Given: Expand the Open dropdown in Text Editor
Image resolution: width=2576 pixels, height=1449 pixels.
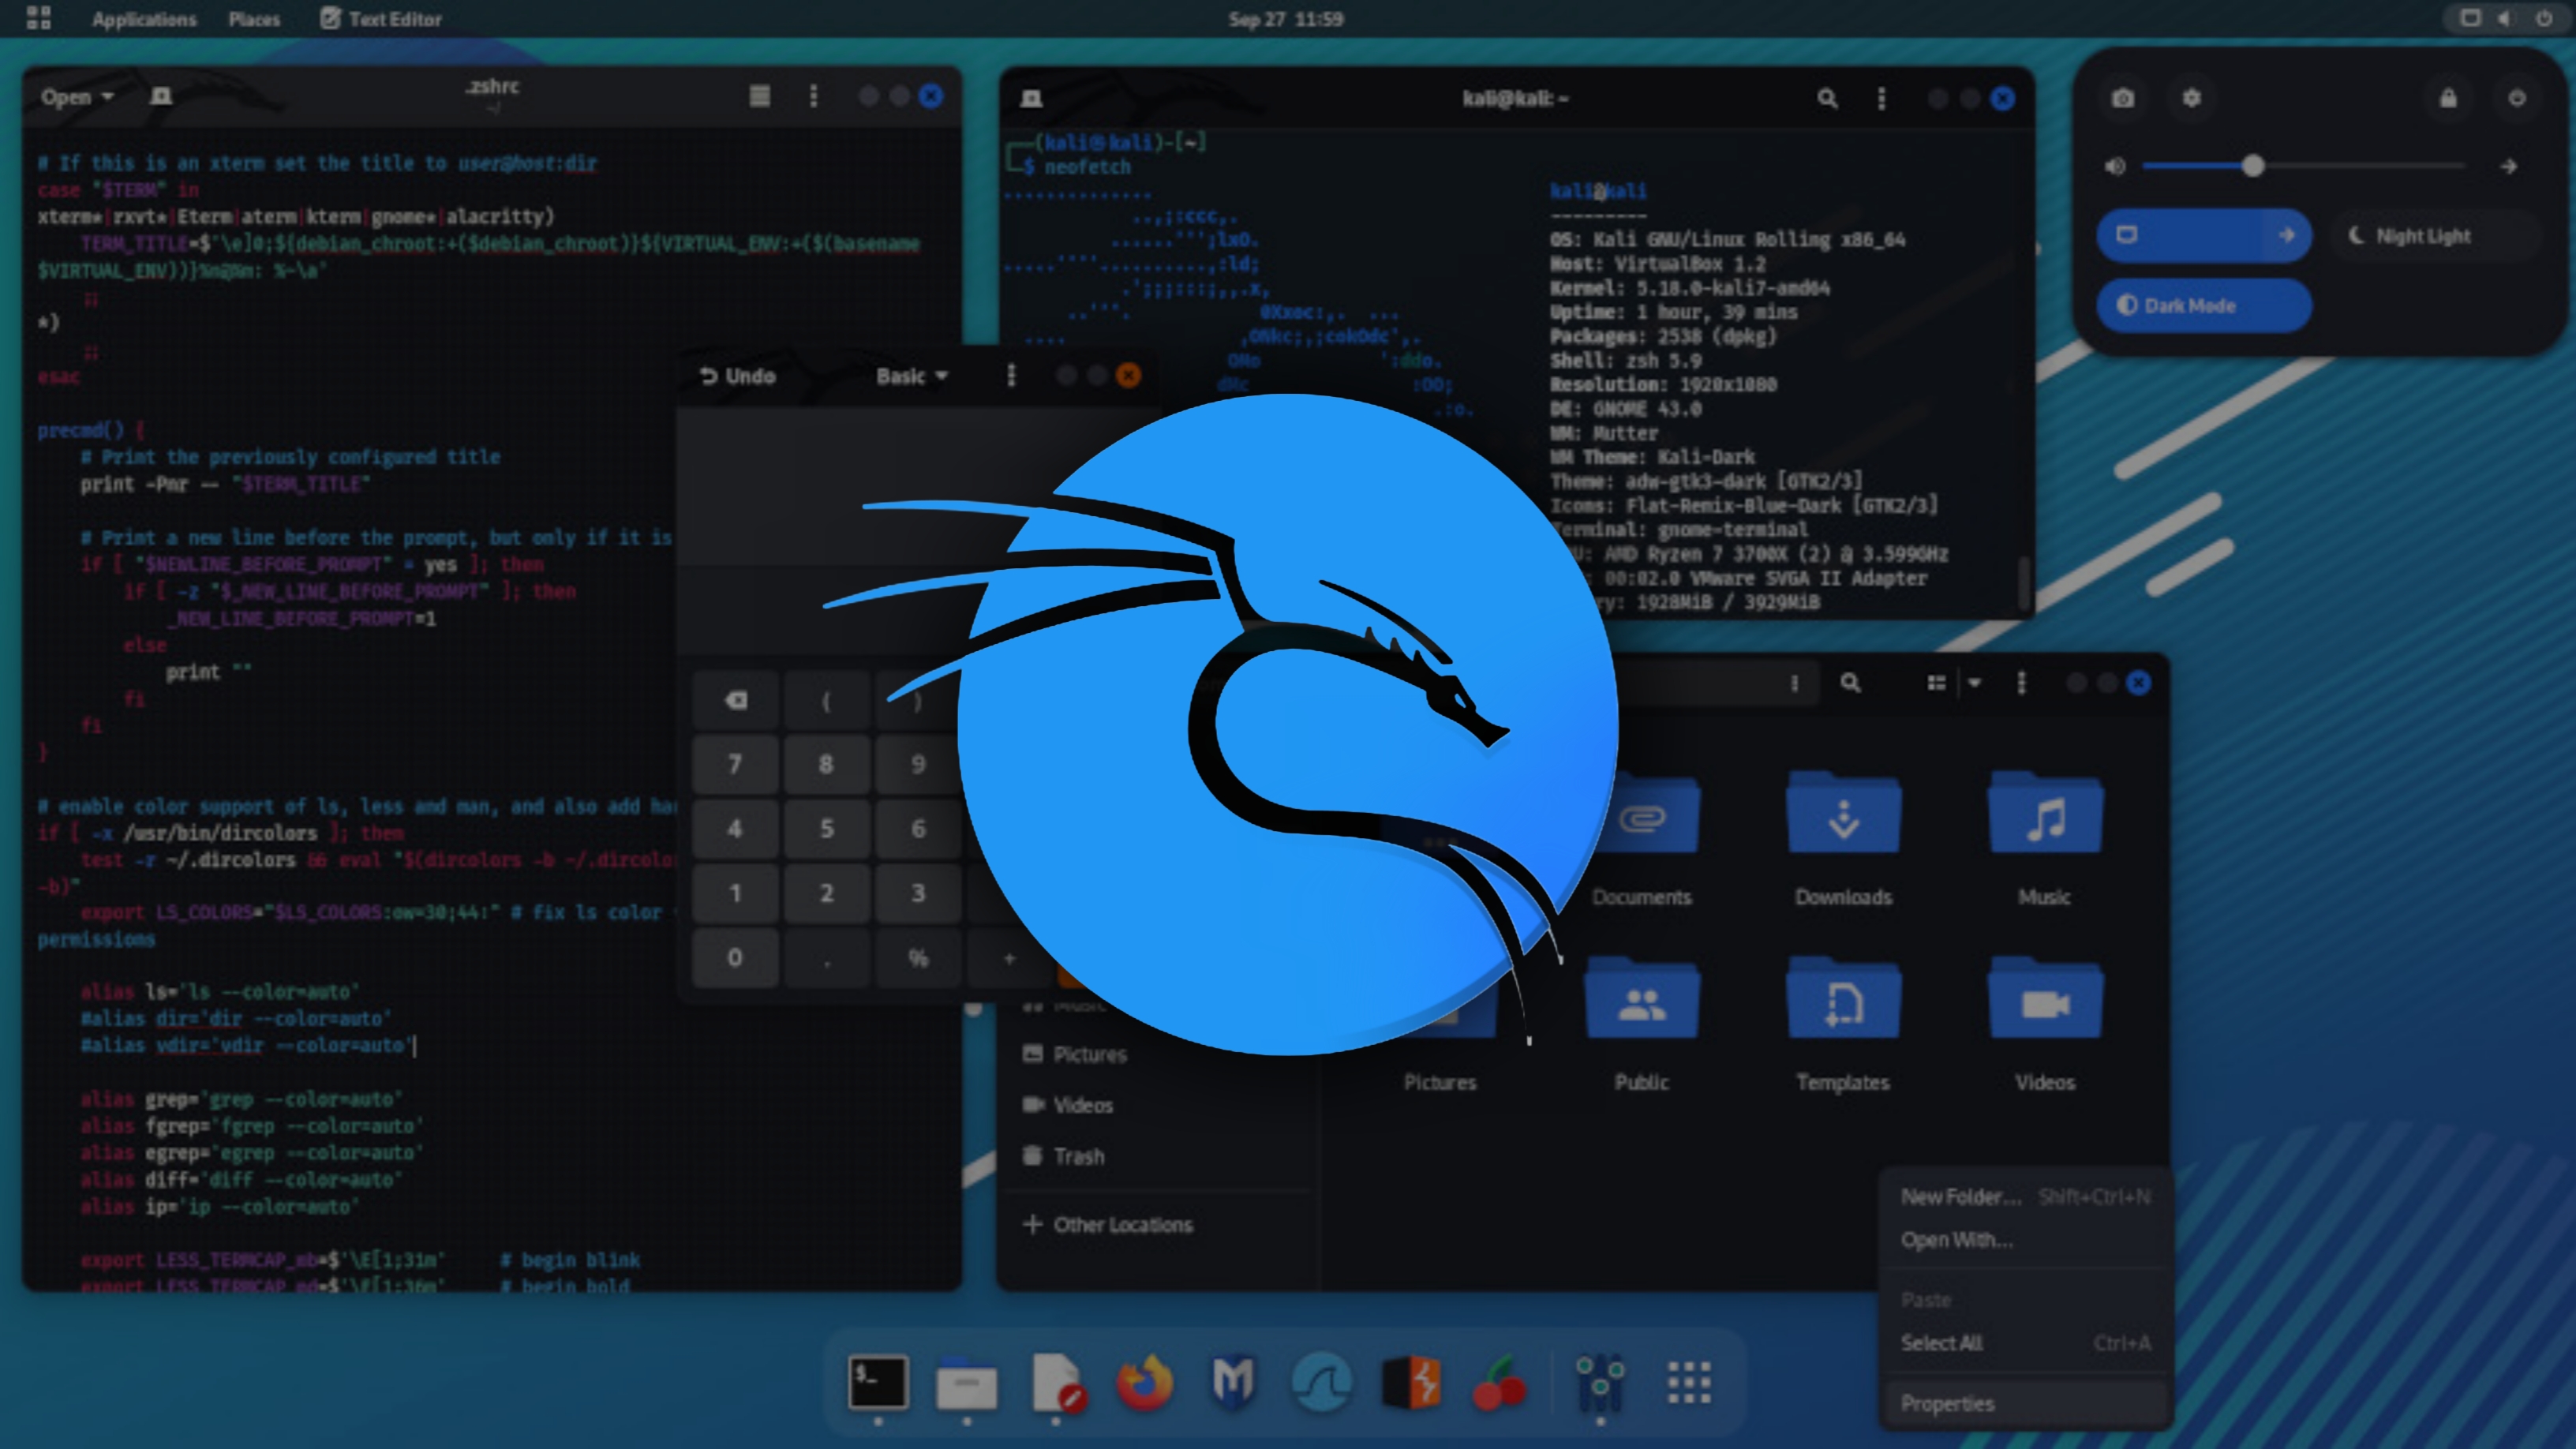Looking at the screenshot, I should [x=77, y=97].
